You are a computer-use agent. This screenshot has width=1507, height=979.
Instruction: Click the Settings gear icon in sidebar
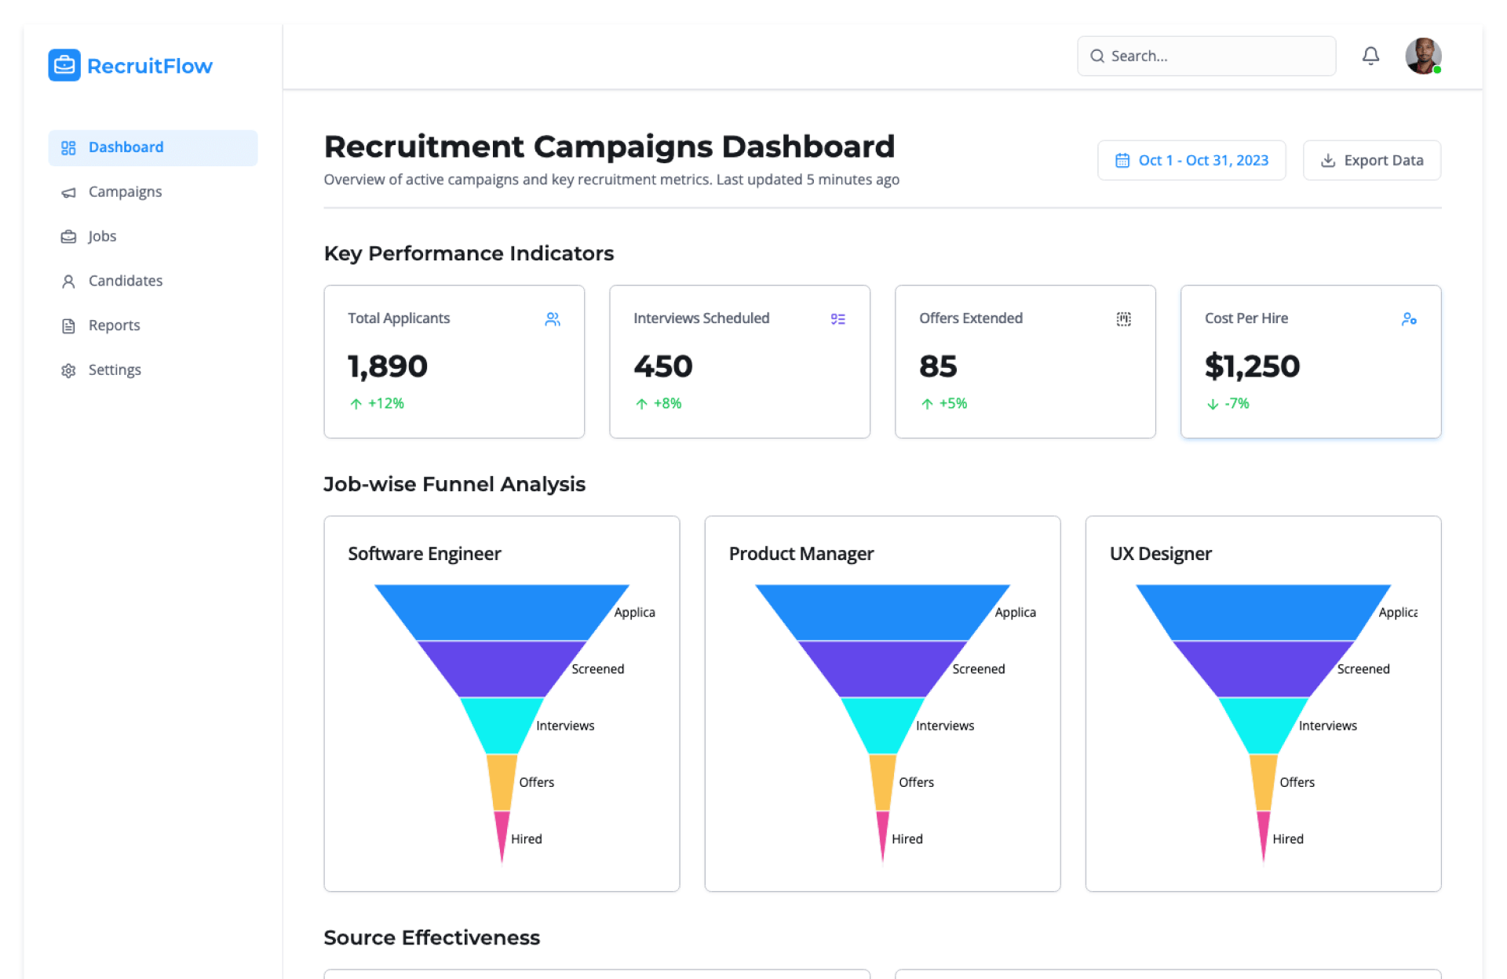(69, 370)
